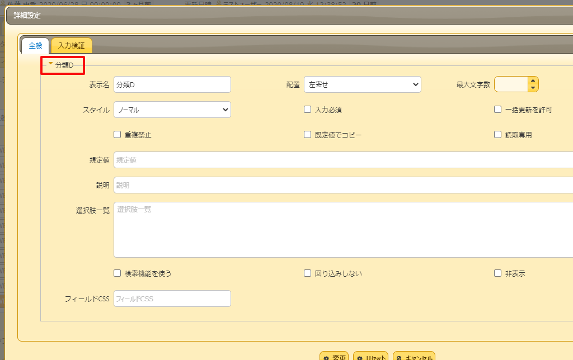
Task: Enable the 重複禁止 checkbox
Action: pyautogui.click(x=117, y=134)
